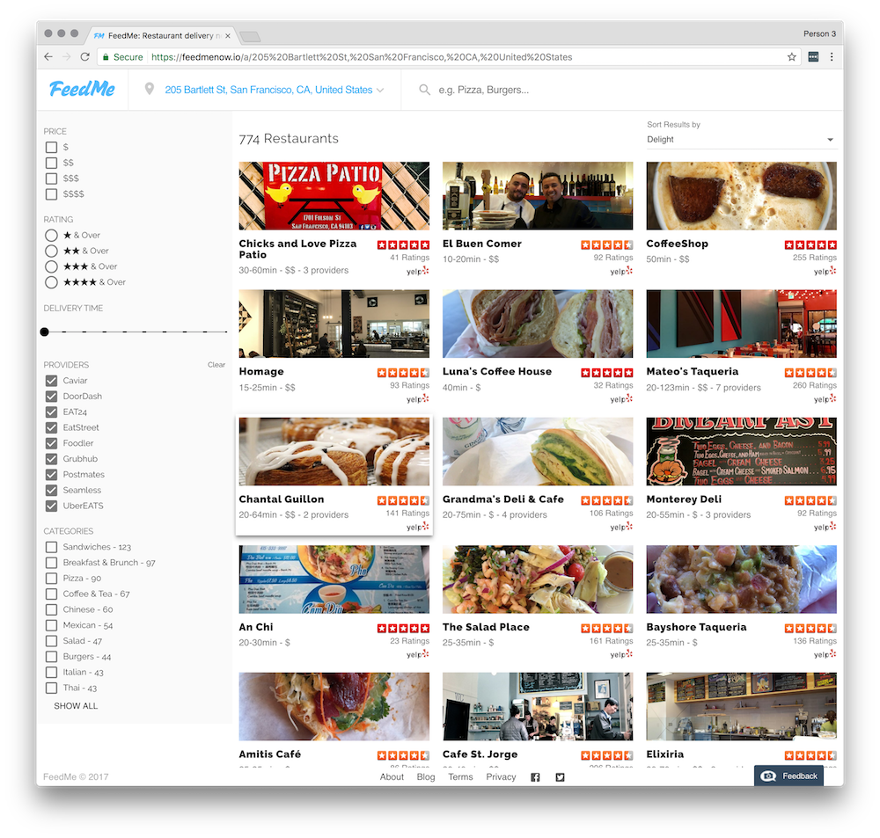Screen dimensions: 880x838
Task: Check the Pizza category filter
Action: pos(51,579)
